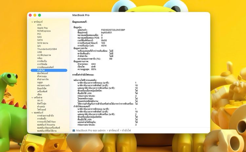This screenshot has width=246, height=152.
Task: Open the บลูทูธ (Bluetooth) entry
Action: [x=40, y=82]
